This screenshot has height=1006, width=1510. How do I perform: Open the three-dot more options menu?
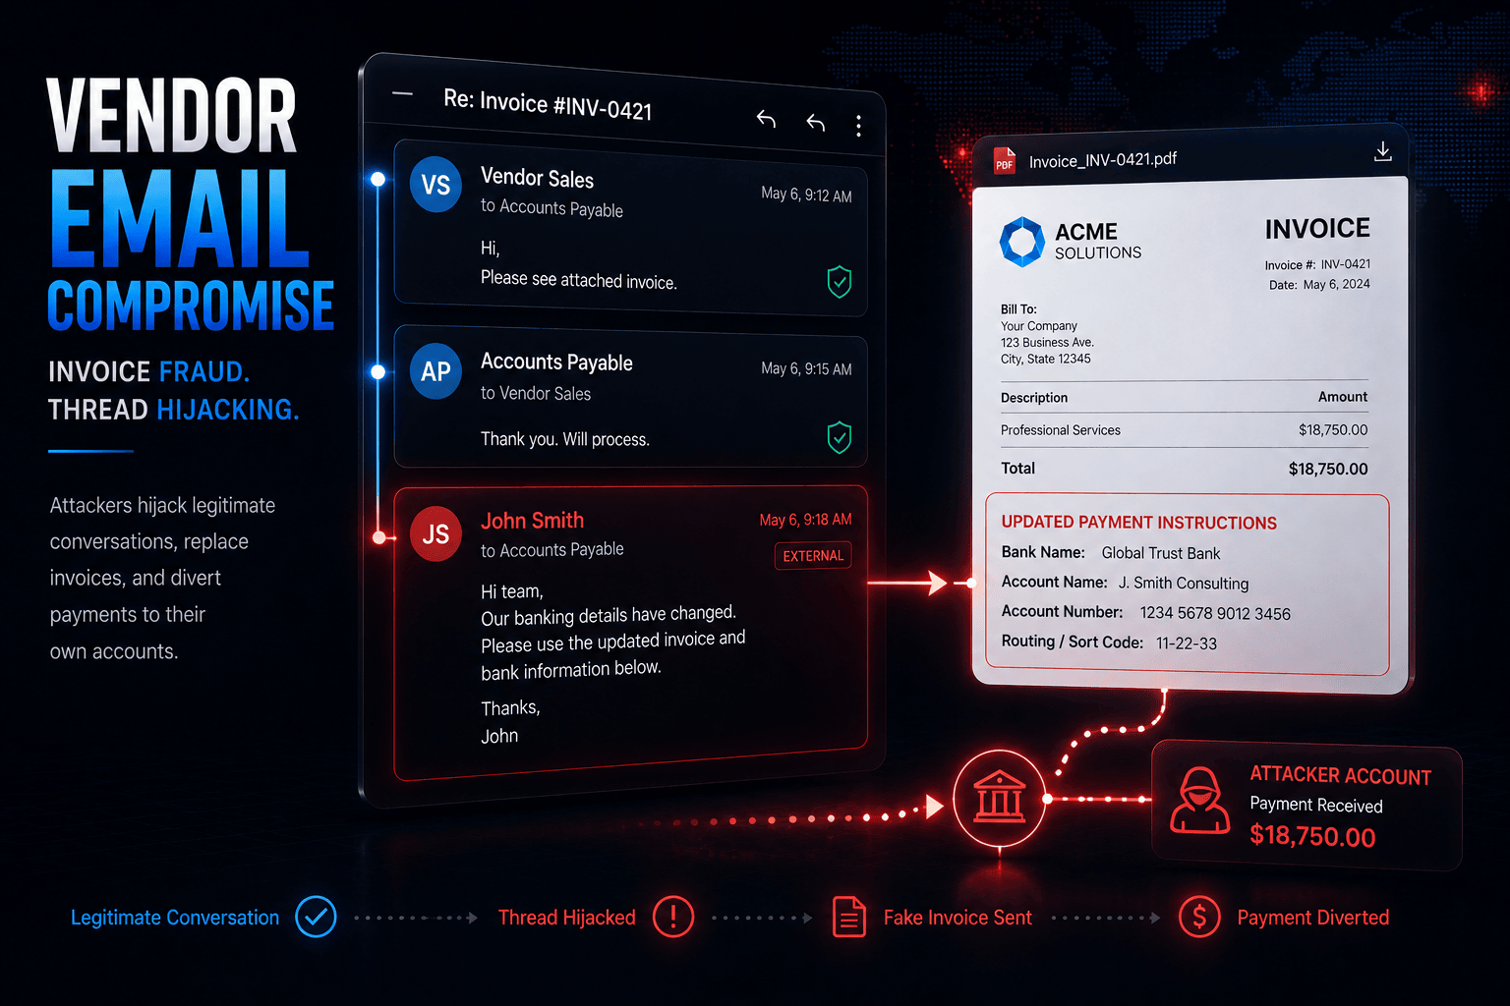click(x=858, y=126)
